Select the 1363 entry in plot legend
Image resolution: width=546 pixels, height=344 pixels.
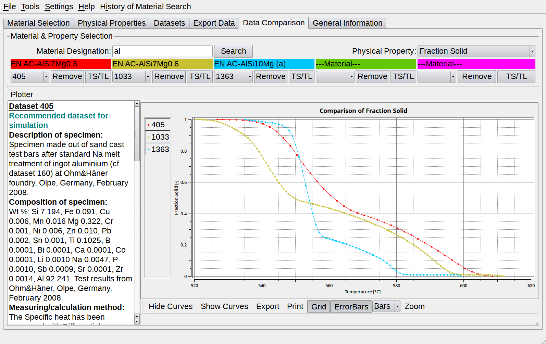coord(158,150)
